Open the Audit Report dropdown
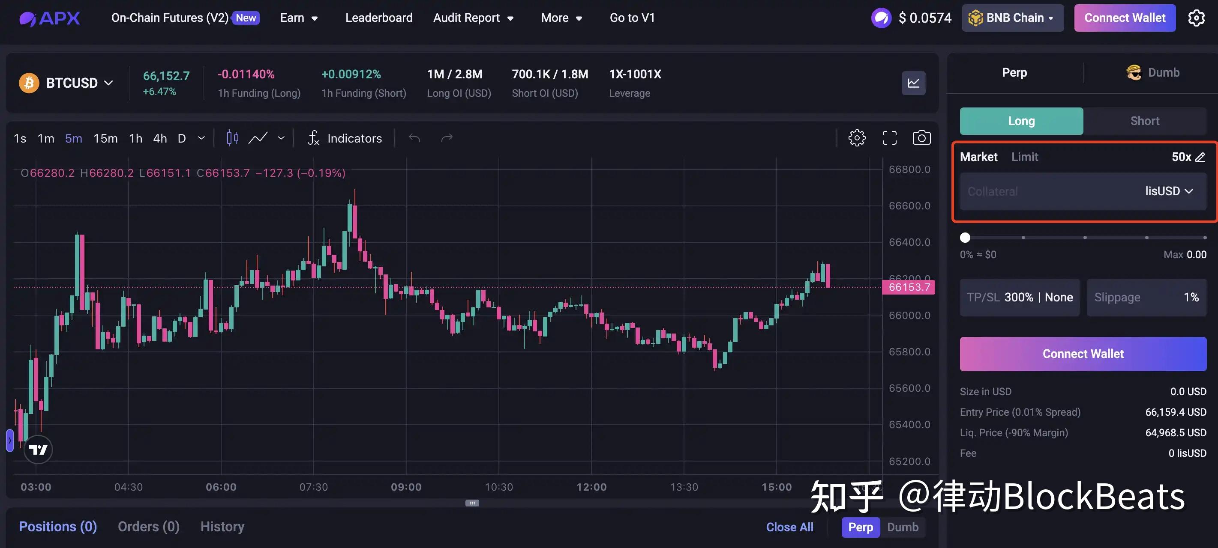This screenshot has width=1218, height=548. pos(473,18)
